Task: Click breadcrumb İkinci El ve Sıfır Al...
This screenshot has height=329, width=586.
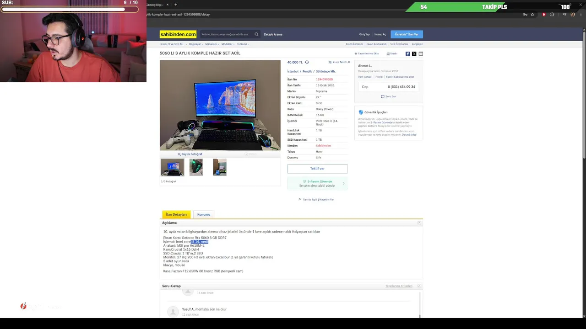Action: pos(173,44)
